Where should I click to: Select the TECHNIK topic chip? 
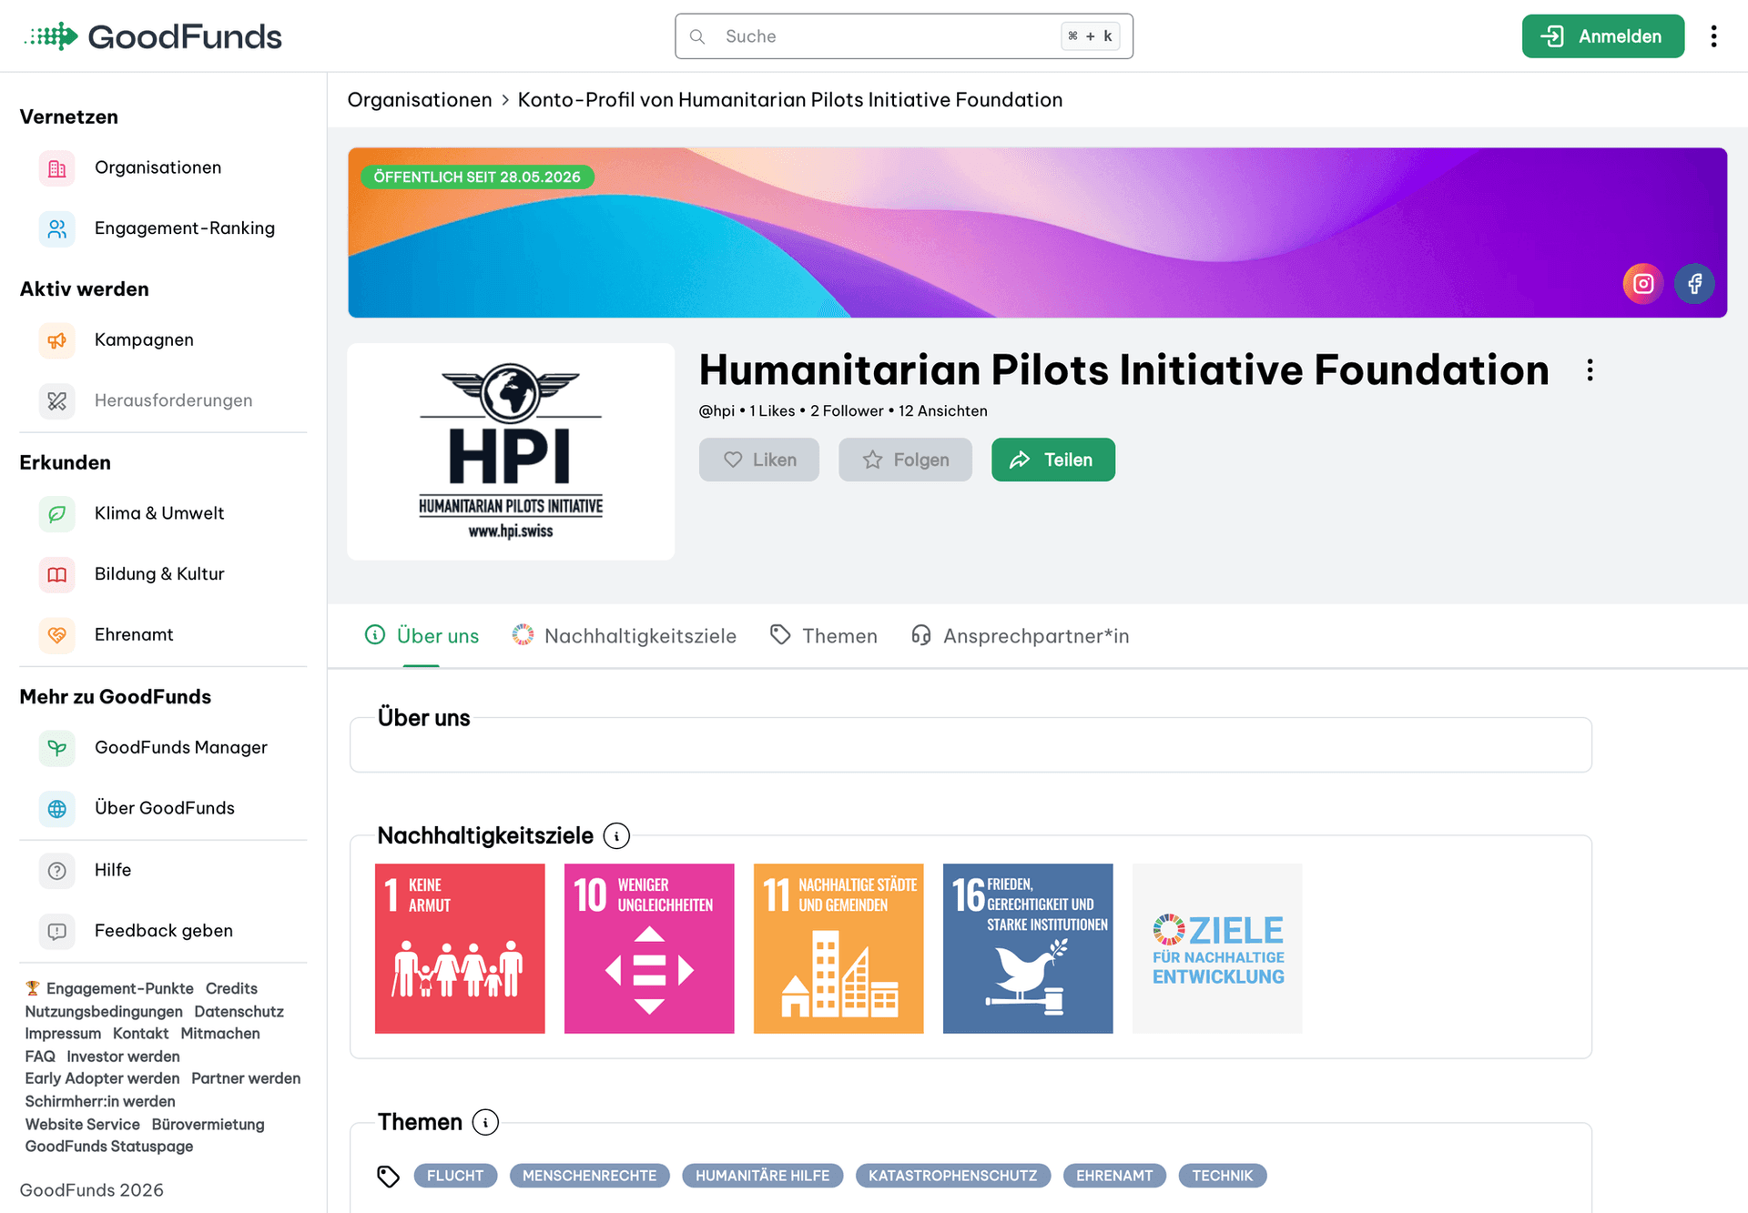click(x=1223, y=1176)
